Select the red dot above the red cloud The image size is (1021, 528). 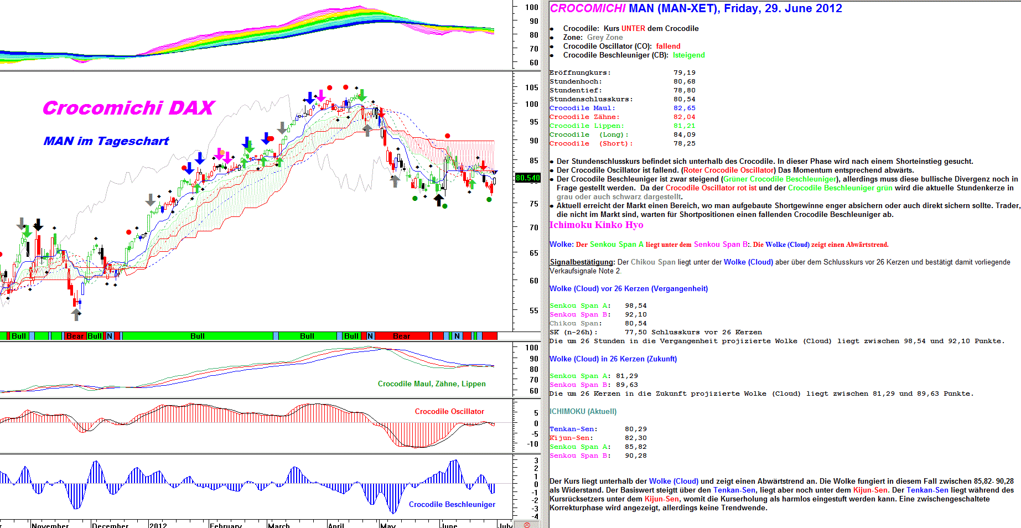point(447,136)
